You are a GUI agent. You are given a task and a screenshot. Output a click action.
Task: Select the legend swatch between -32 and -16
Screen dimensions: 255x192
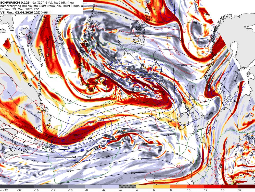pos(25,186)
